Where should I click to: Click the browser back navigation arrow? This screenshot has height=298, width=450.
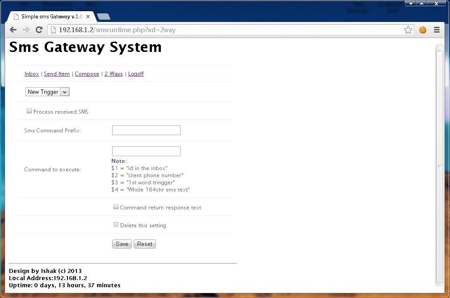pyautogui.click(x=13, y=30)
